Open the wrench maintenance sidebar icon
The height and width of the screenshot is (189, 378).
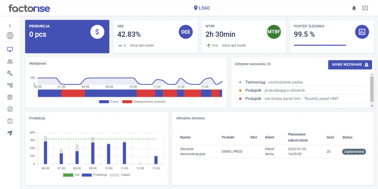pyautogui.click(x=10, y=73)
